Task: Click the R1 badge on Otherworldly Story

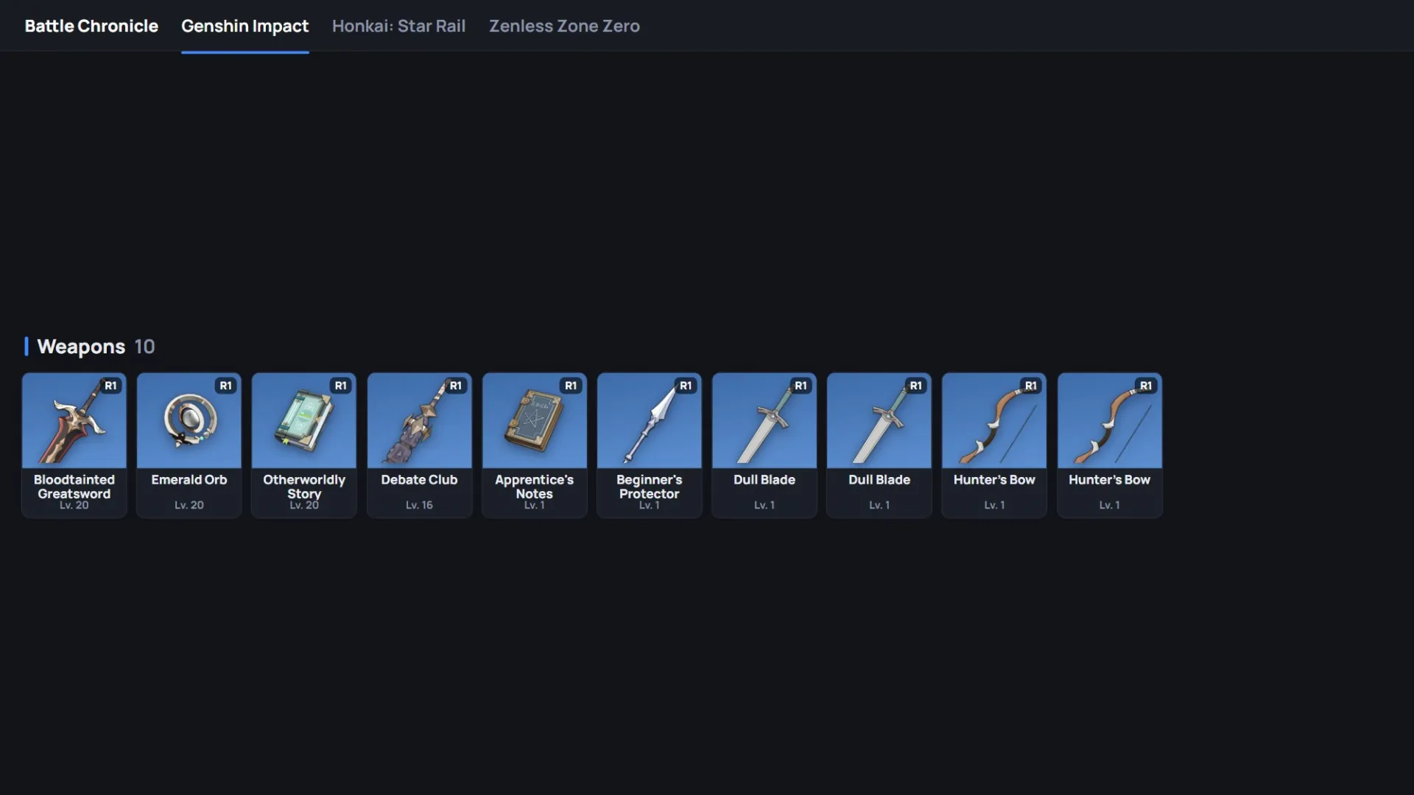Action: point(340,386)
